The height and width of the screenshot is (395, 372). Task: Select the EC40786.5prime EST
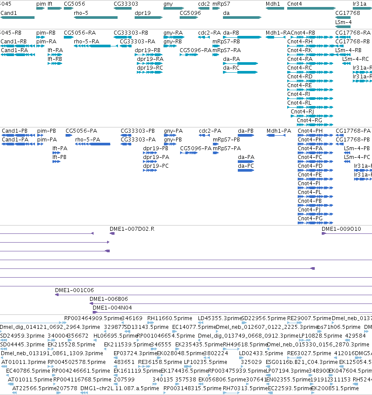tap(8, 375)
